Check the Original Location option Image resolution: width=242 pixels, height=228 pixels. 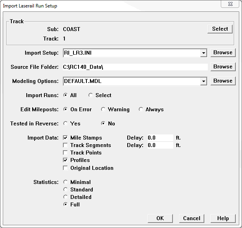point(66,168)
